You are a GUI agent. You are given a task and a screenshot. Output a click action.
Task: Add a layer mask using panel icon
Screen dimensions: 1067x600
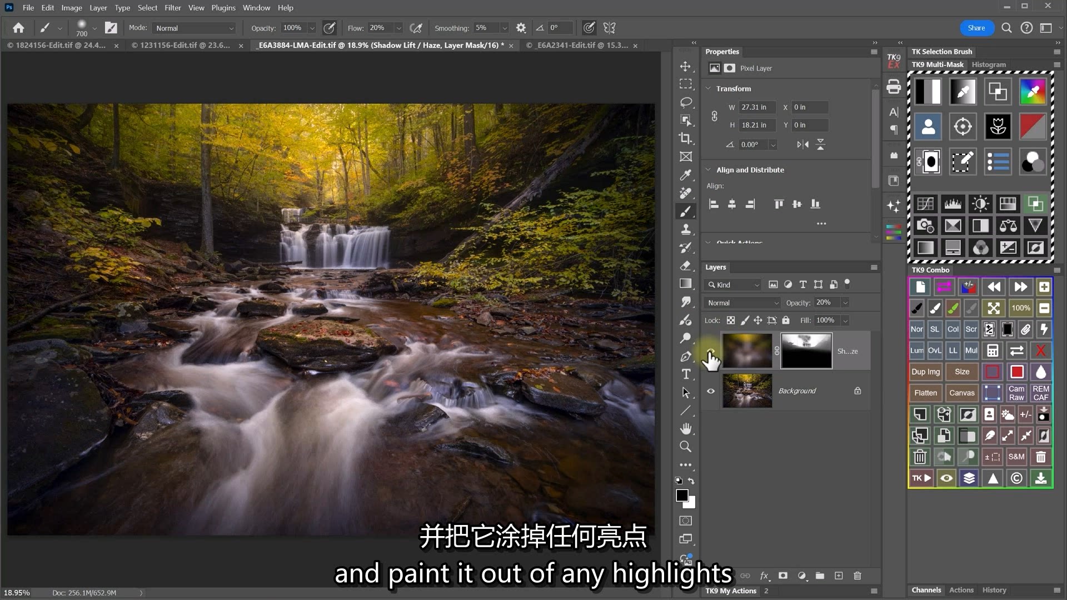(x=783, y=576)
